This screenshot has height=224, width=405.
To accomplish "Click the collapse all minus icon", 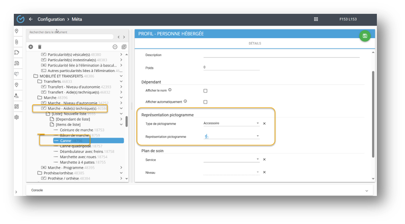I will click(115, 47).
